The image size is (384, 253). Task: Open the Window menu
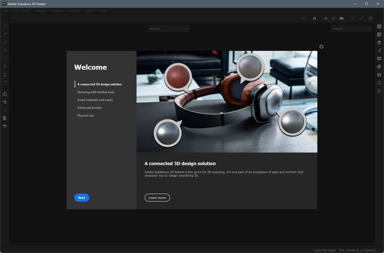tap(40, 11)
